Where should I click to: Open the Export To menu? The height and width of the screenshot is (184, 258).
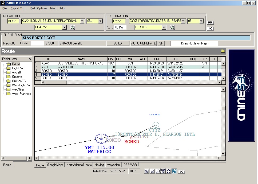18,8
